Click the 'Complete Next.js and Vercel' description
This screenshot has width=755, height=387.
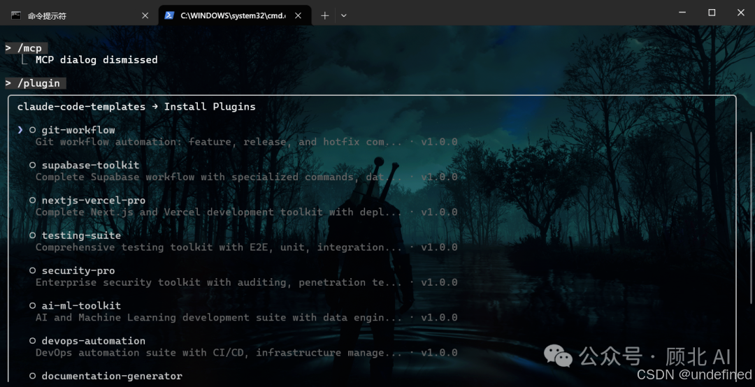click(247, 212)
